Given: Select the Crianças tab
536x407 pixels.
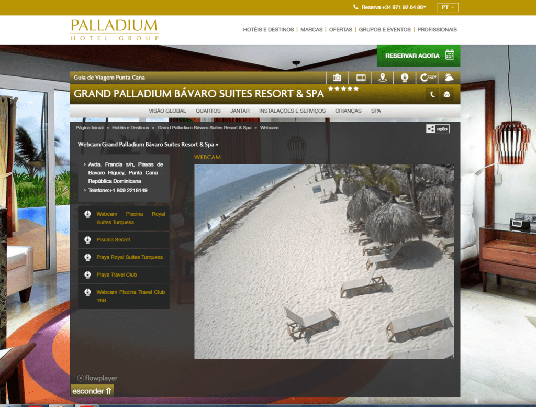Looking at the screenshot, I should click(348, 111).
